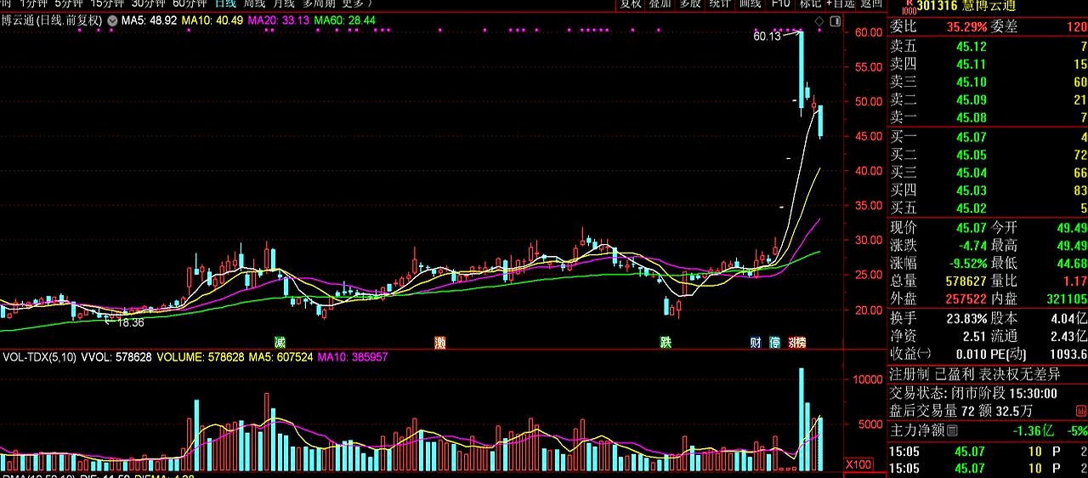Switch to the 60分钟 period tab
The height and width of the screenshot is (478, 1088).
(x=190, y=3)
